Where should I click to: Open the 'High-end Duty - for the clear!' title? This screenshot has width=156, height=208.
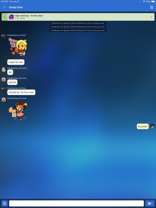coord(29,16)
